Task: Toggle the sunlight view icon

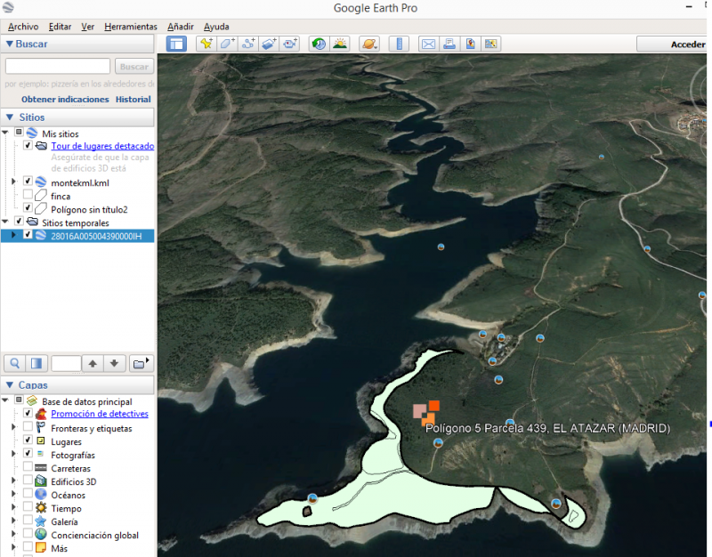Action: tap(339, 44)
